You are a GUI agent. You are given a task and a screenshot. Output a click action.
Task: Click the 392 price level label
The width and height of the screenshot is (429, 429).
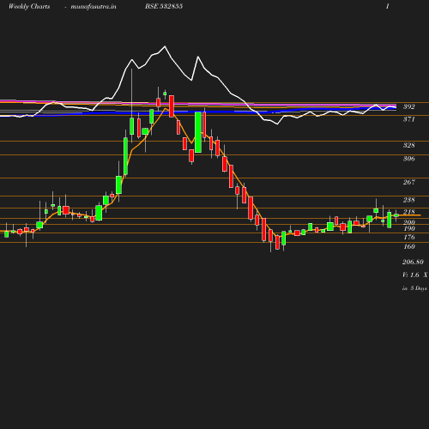[x=409, y=106]
